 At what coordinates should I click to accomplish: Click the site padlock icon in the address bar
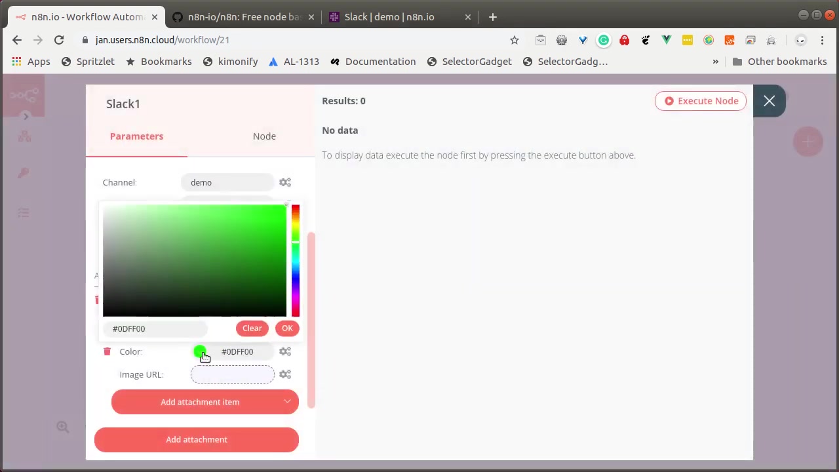pyautogui.click(x=85, y=40)
